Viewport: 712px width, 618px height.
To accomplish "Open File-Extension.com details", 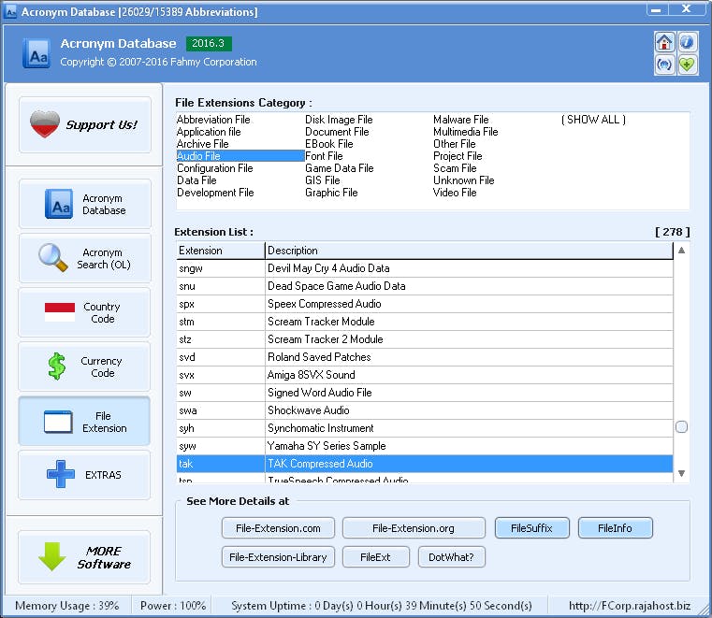I will coord(279,528).
